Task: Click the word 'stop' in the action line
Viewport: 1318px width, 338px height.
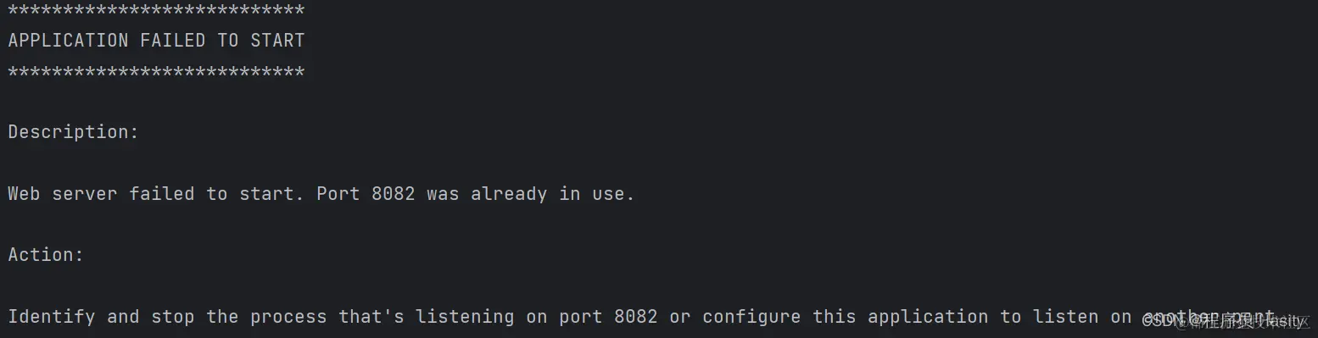Action: point(173,318)
